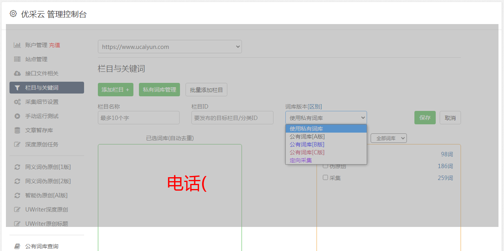This screenshot has height=251, width=504.
Task: Click the 186词 count text
Action: coord(445,166)
